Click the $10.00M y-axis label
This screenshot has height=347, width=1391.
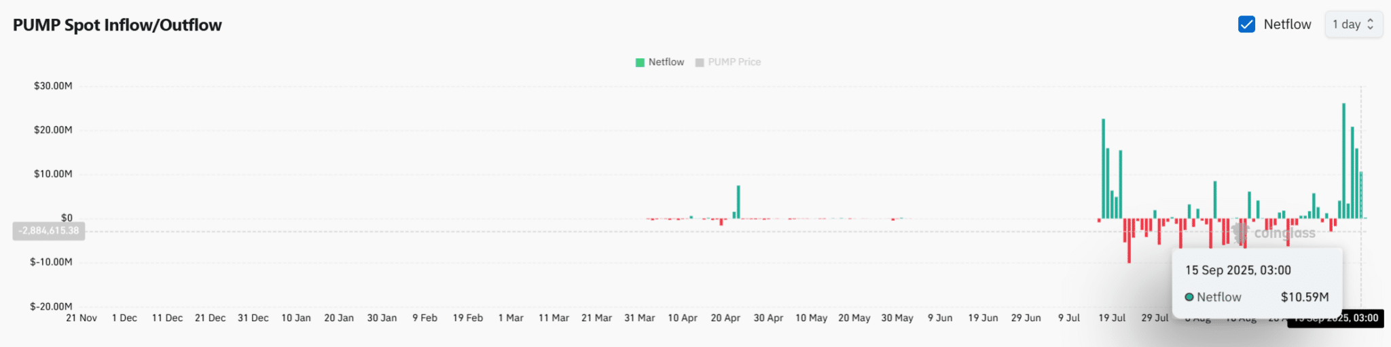click(x=53, y=174)
